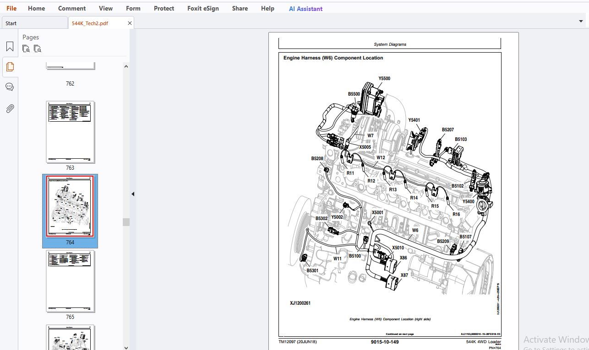The image size is (589, 350).
Task: Click the Y5002 component label
Action: pyautogui.click(x=337, y=217)
